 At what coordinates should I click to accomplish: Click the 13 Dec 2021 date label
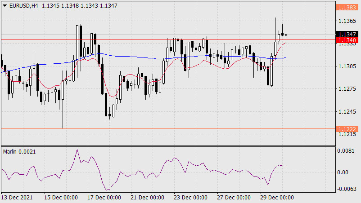(x=17, y=198)
